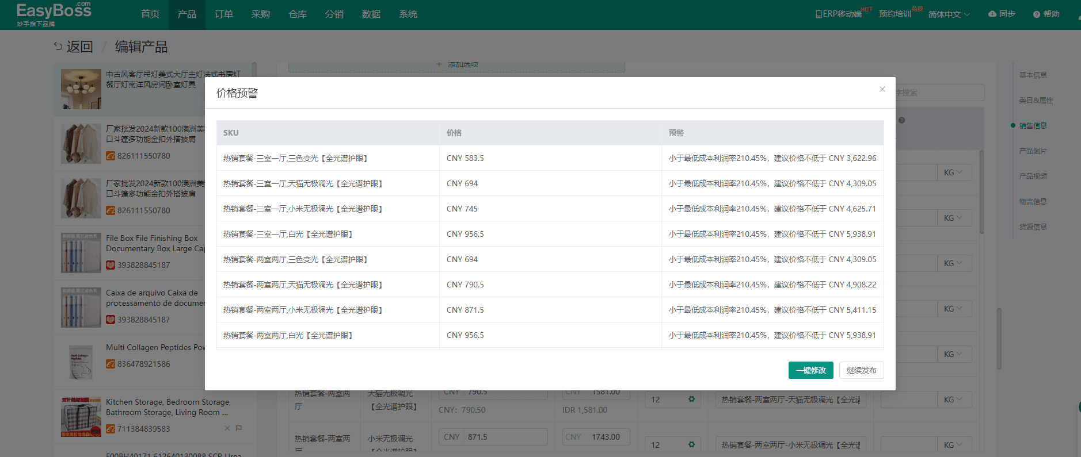Jump to 销售信息 section

click(x=1033, y=126)
